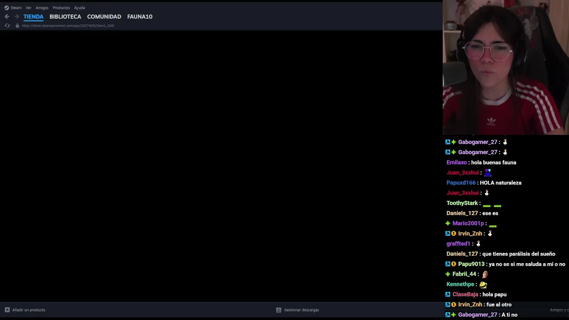
Task: Open the Productos menu
Action: [61, 8]
